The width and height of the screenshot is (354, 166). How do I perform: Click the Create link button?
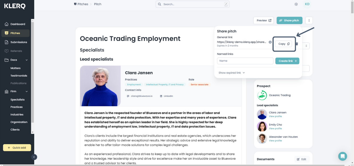287,61
